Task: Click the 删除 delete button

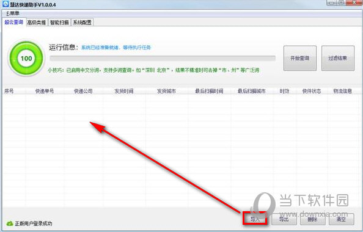Action: tap(312, 219)
